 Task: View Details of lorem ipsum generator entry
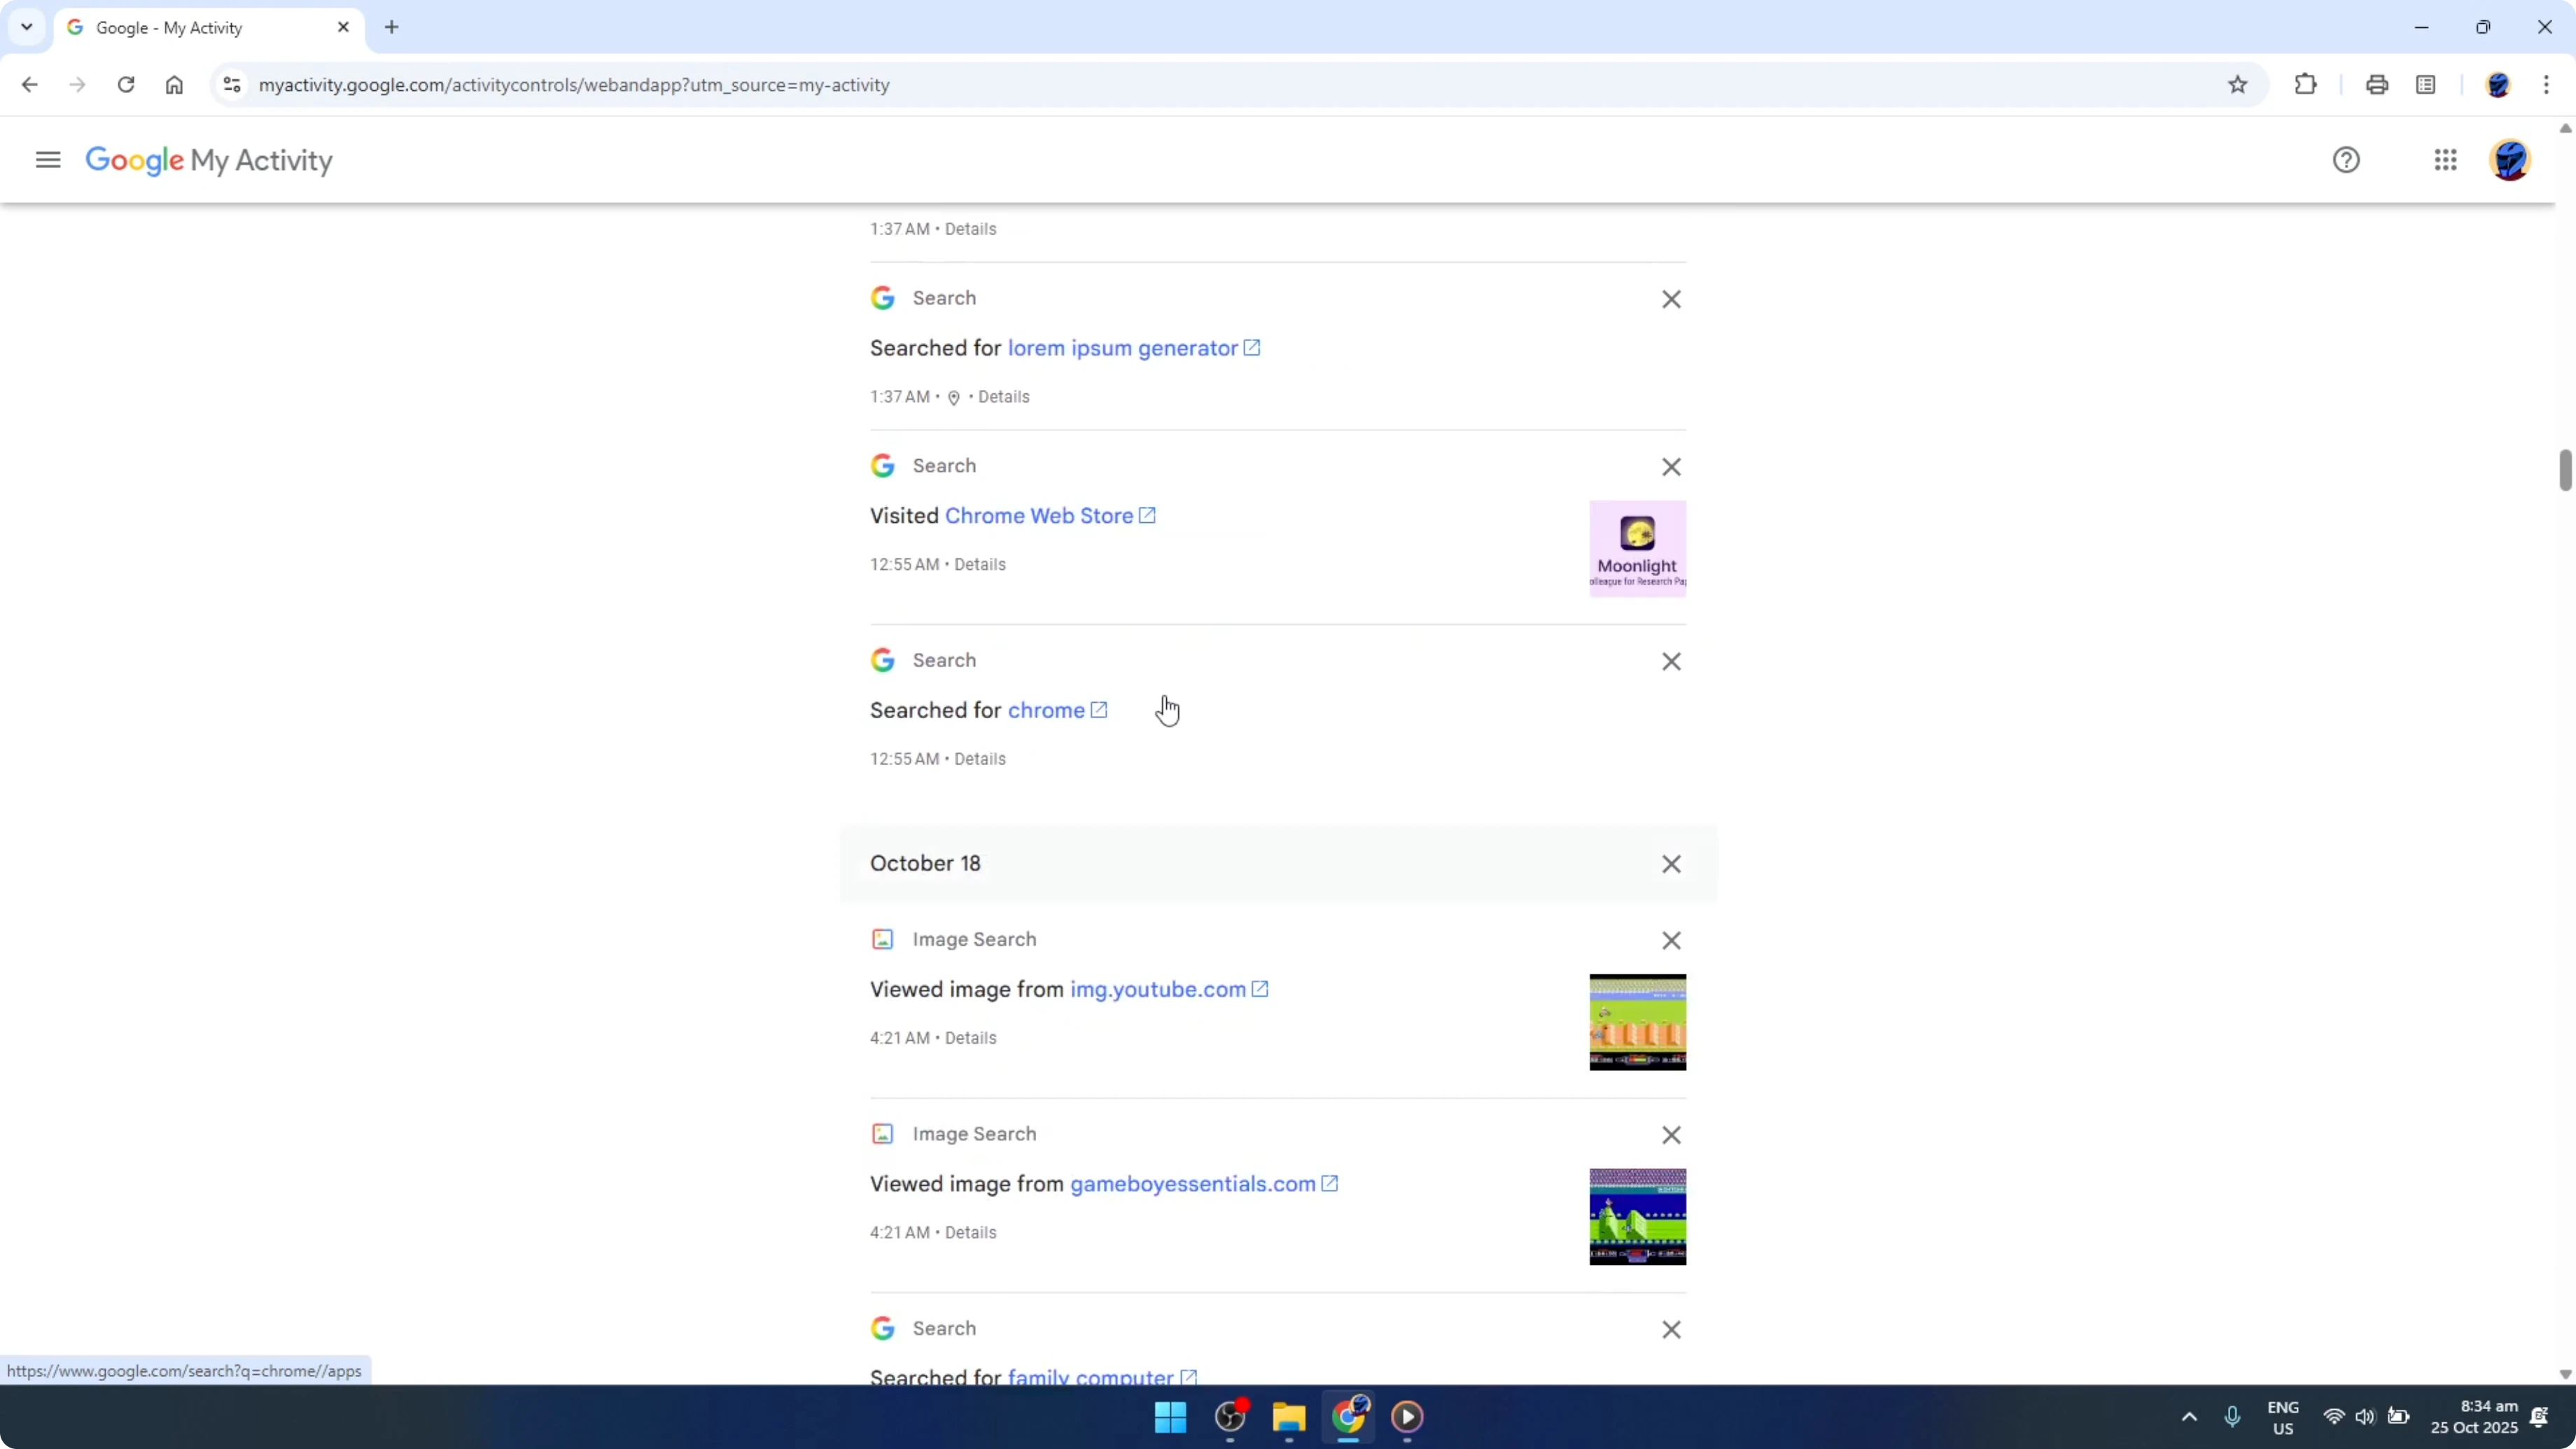(1003, 397)
